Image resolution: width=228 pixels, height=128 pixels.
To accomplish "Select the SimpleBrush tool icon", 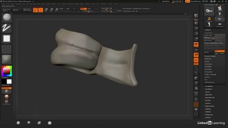I will tap(209, 19).
